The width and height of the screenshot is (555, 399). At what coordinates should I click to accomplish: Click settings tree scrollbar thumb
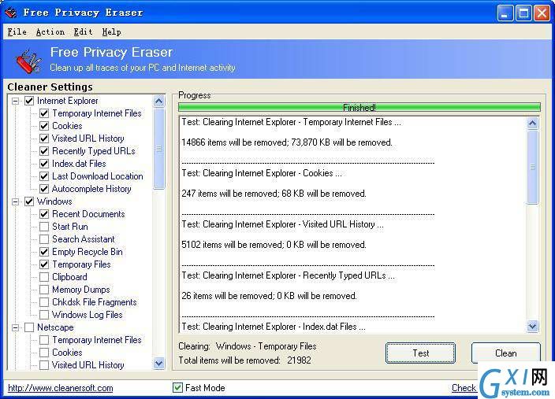point(159,149)
